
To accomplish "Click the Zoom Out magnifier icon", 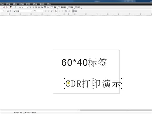I will click(33, 7).
